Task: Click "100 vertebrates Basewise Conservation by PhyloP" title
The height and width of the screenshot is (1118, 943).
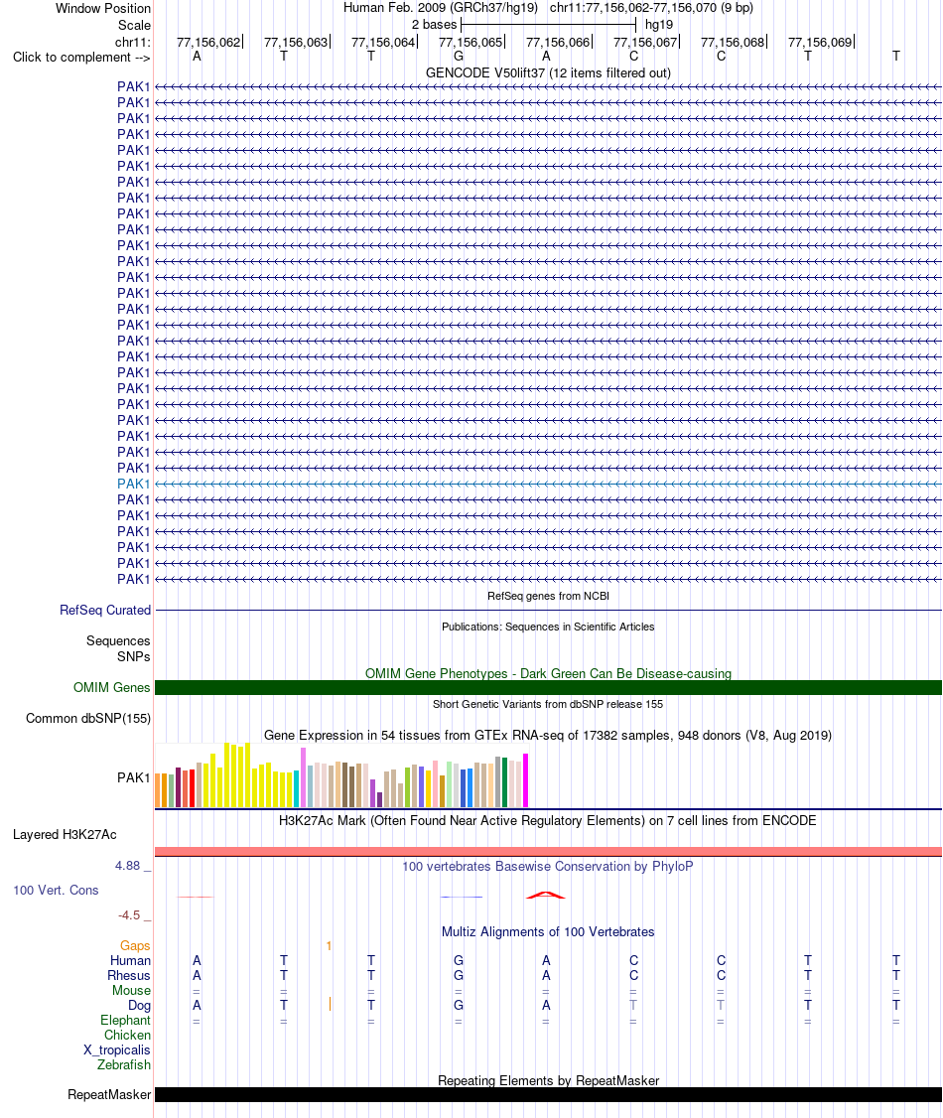Action: point(548,867)
